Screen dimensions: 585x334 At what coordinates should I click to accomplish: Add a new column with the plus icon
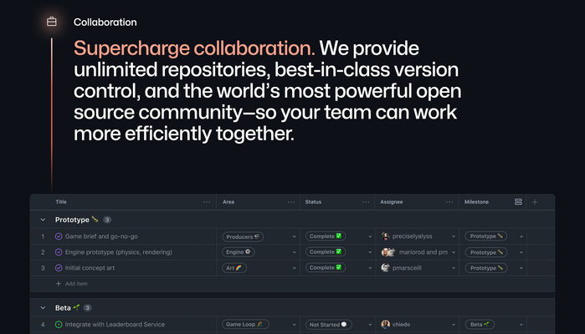(x=535, y=202)
